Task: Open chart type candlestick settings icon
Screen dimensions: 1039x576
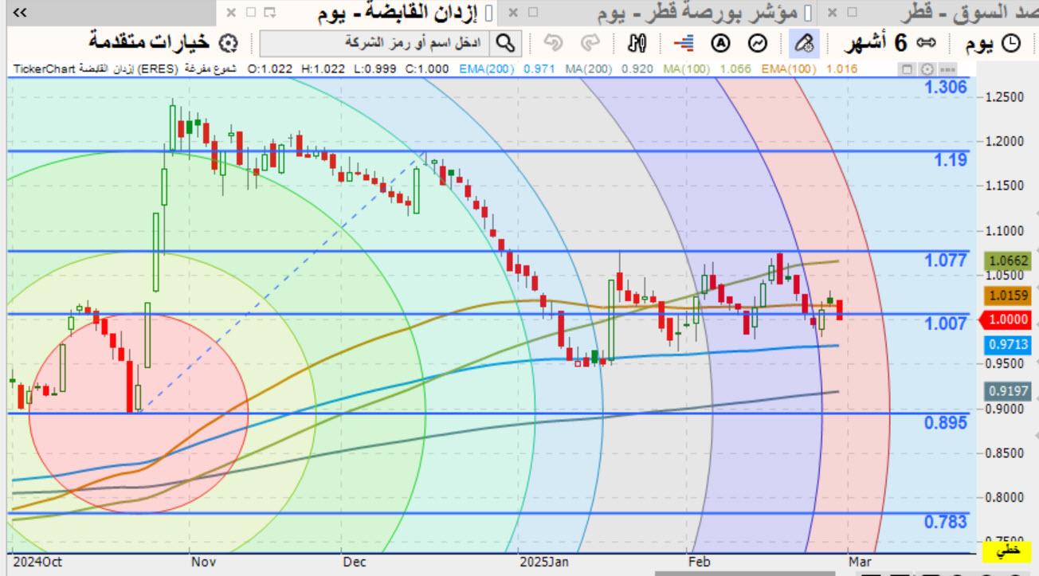Action: [x=637, y=43]
